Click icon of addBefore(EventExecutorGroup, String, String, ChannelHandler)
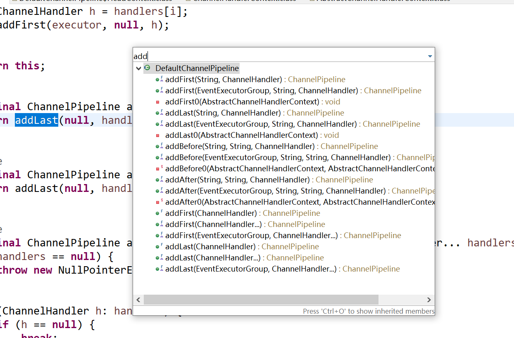Viewport: 514px width, 338px height. coord(159,157)
